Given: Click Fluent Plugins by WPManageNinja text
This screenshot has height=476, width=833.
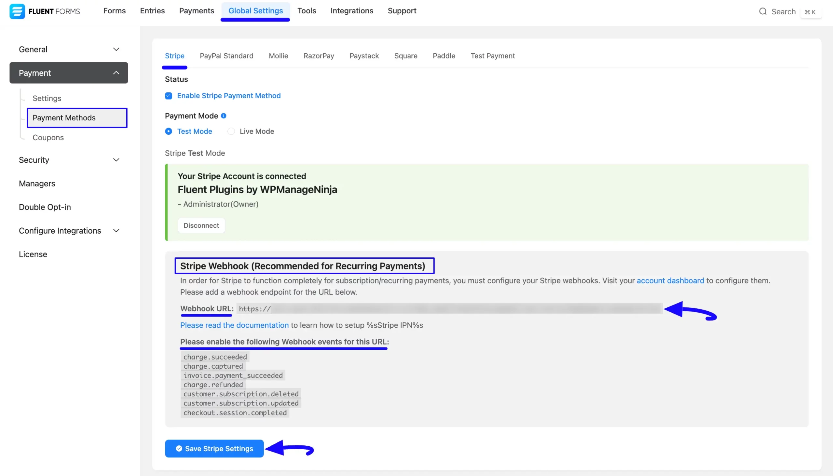Looking at the screenshot, I should click(x=257, y=190).
